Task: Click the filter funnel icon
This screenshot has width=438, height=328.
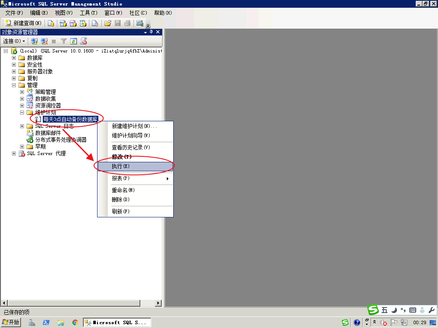Action: point(64,41)
